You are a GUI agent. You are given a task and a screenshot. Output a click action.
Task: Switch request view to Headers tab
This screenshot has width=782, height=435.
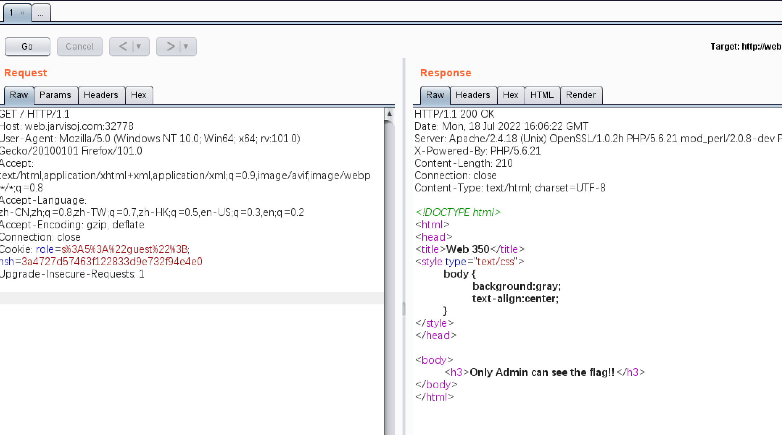pos(101,95)
